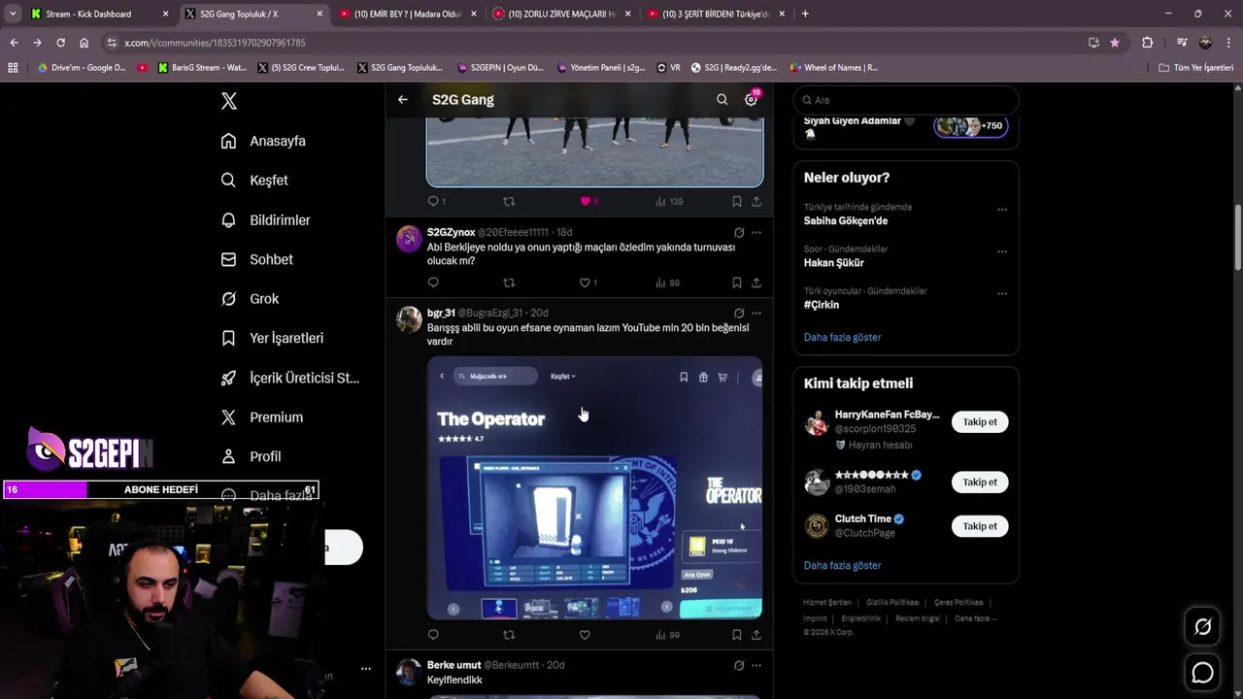Open Grok floating button
Screen dimensions: 1243x699
(1202, 627)
